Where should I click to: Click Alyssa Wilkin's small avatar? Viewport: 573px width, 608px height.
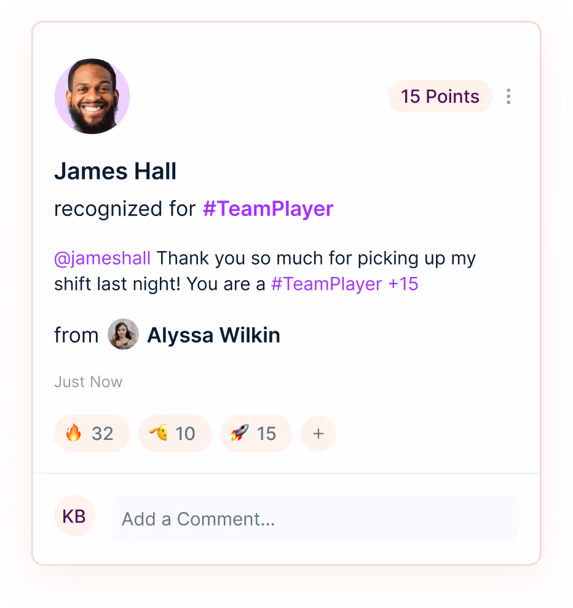(x=123, y=334)
